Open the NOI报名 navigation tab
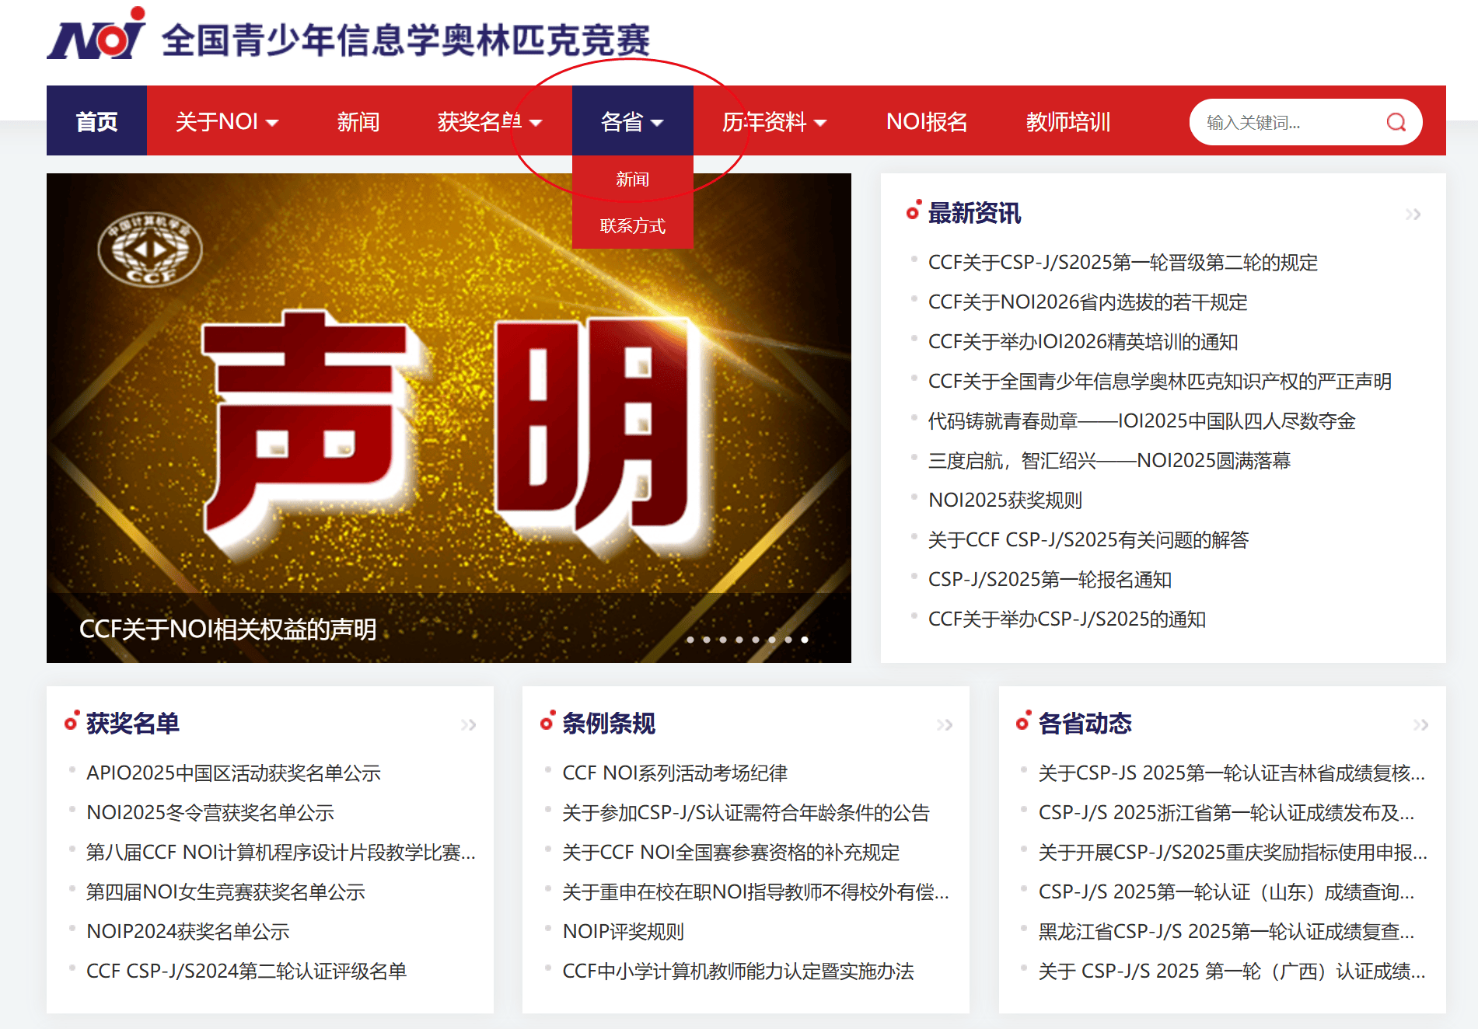This screenshot has width=1478, height=1029. [x=926, y=122]
